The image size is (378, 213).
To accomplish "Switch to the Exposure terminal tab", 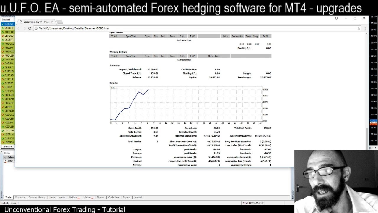I will pos(20,197).
